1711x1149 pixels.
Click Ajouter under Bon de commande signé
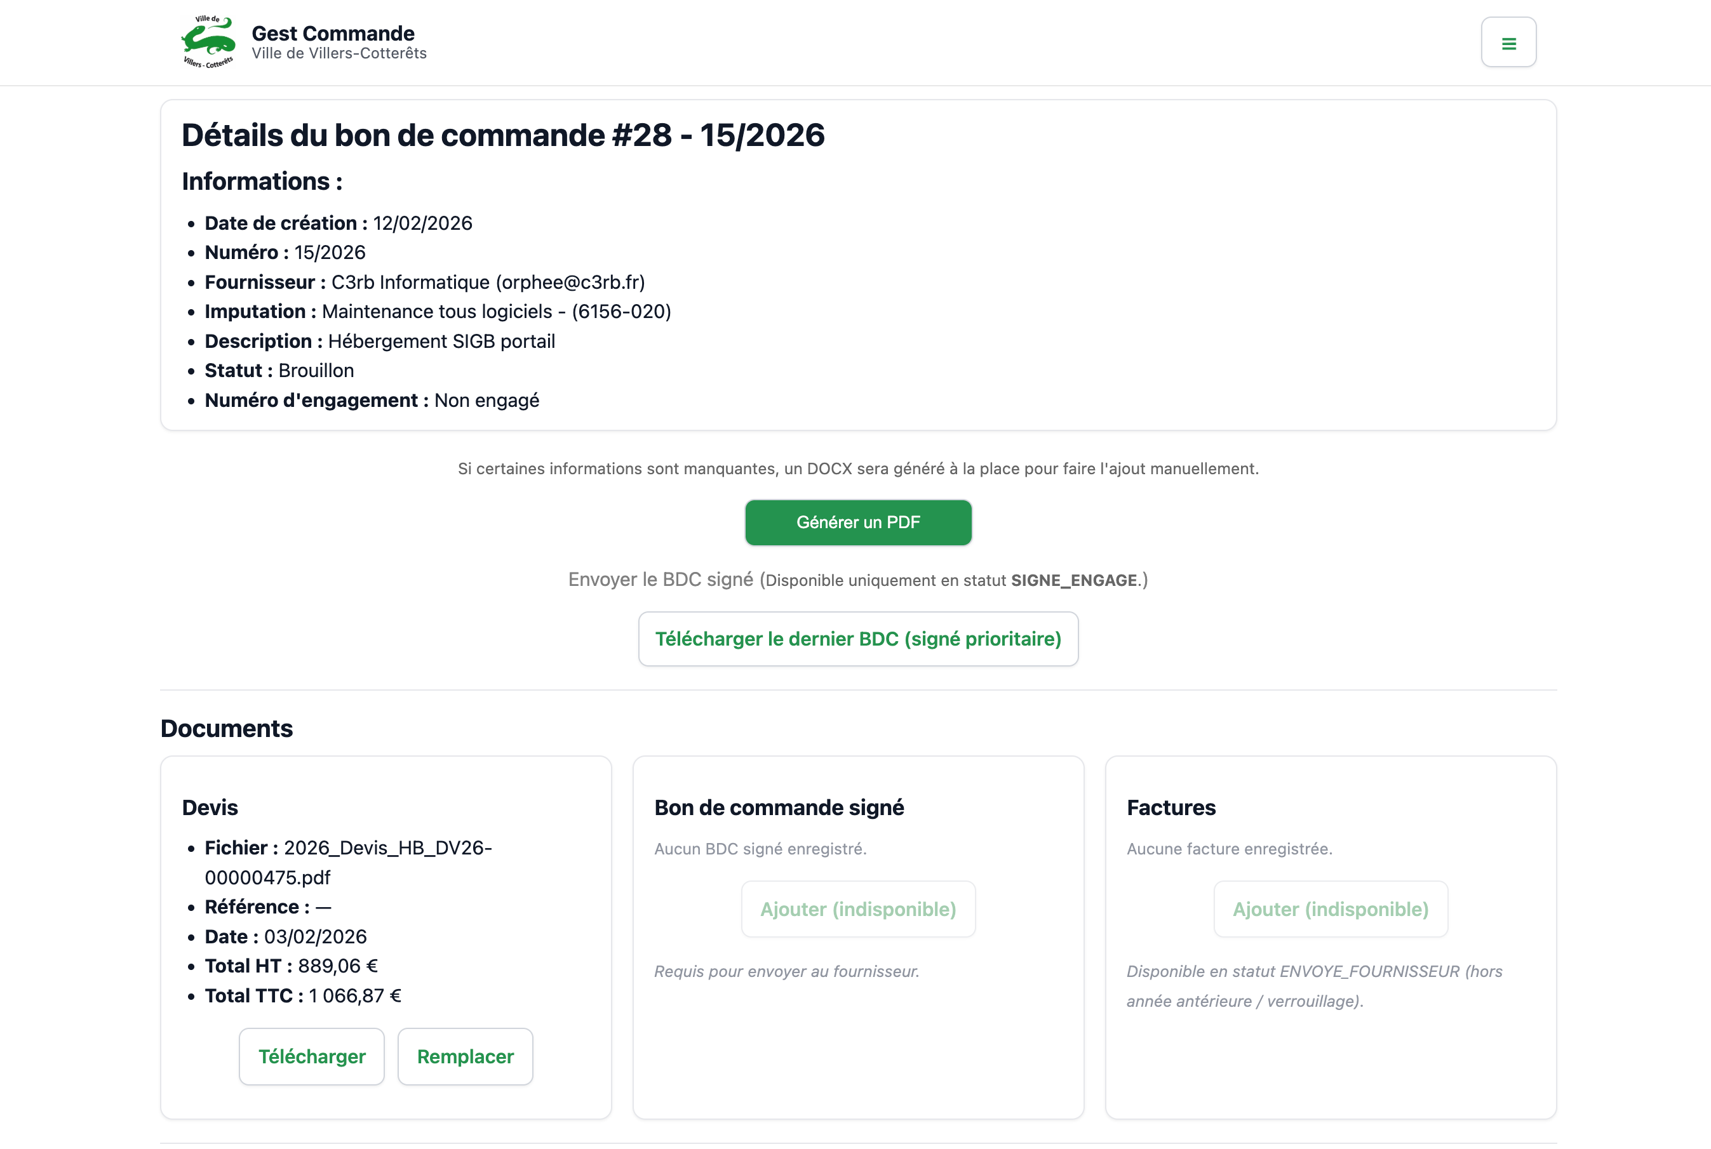click(857, 908)
